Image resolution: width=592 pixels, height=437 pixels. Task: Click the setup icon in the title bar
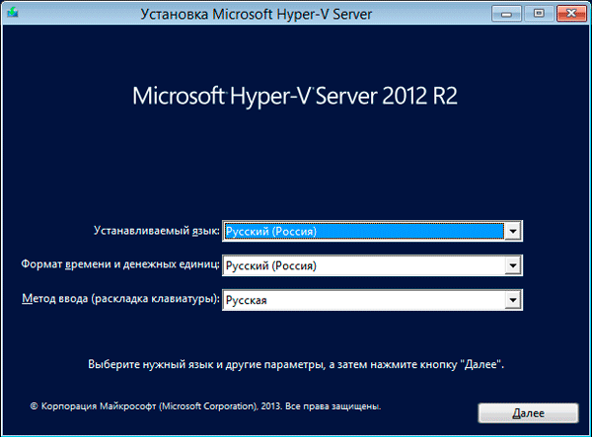click(x=13, y=13)
